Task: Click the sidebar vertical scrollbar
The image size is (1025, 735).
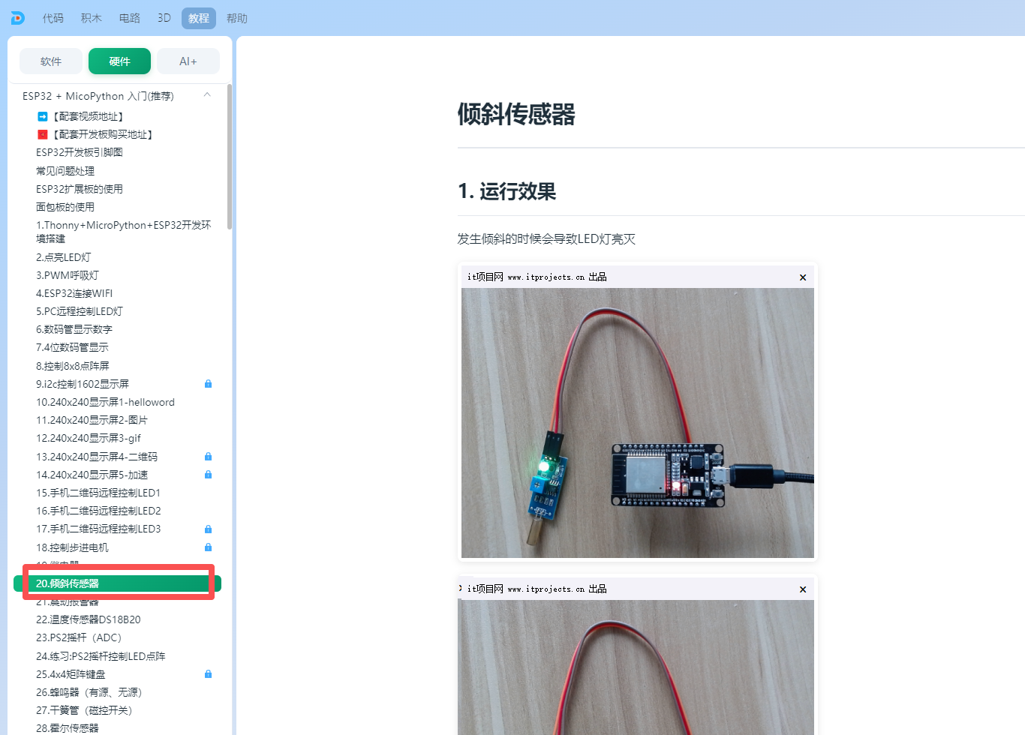Action: pos(229,157)
